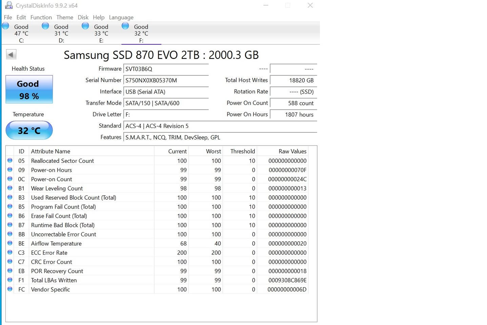This screenshot has height=325, width=487.
Task: Select drive F: status orb
Action: pos(125,26)
